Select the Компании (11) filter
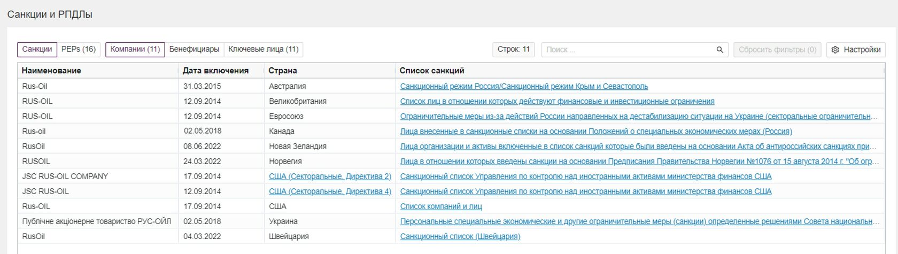The height and width of the screenshot is (254, 898). 135,49
